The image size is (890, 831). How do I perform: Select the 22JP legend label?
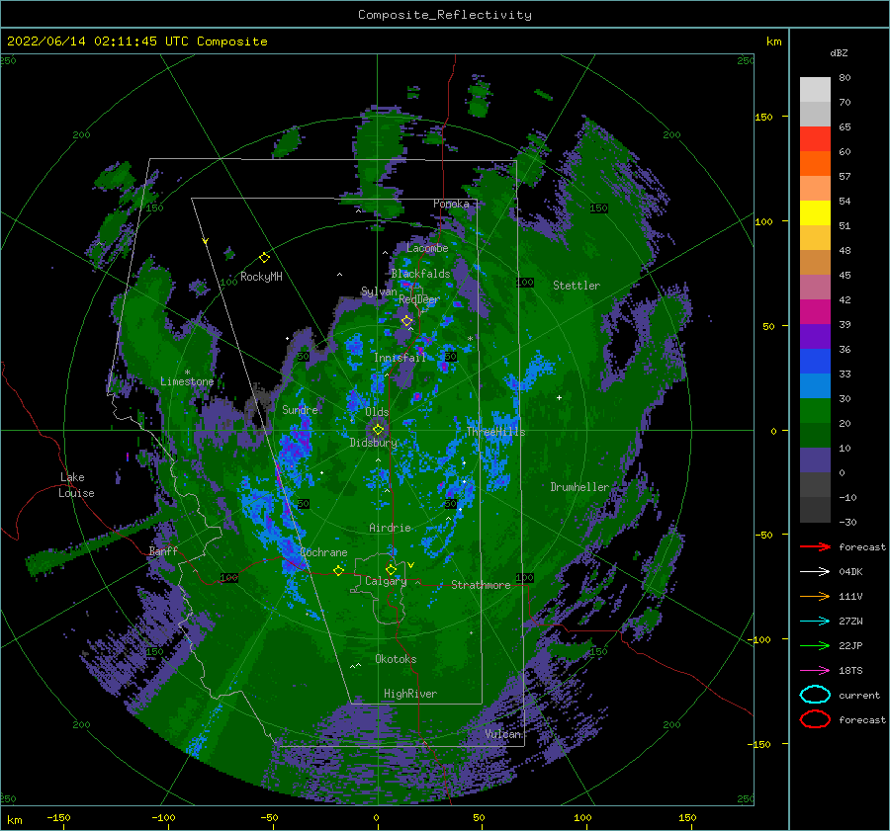coord(850,645)
